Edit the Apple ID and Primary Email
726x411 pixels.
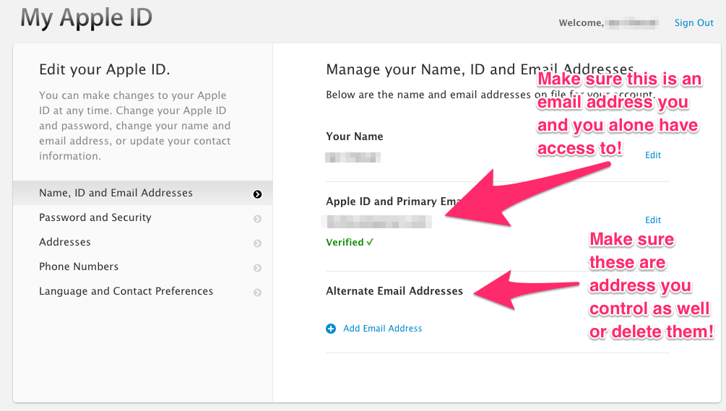coord(653,220)
